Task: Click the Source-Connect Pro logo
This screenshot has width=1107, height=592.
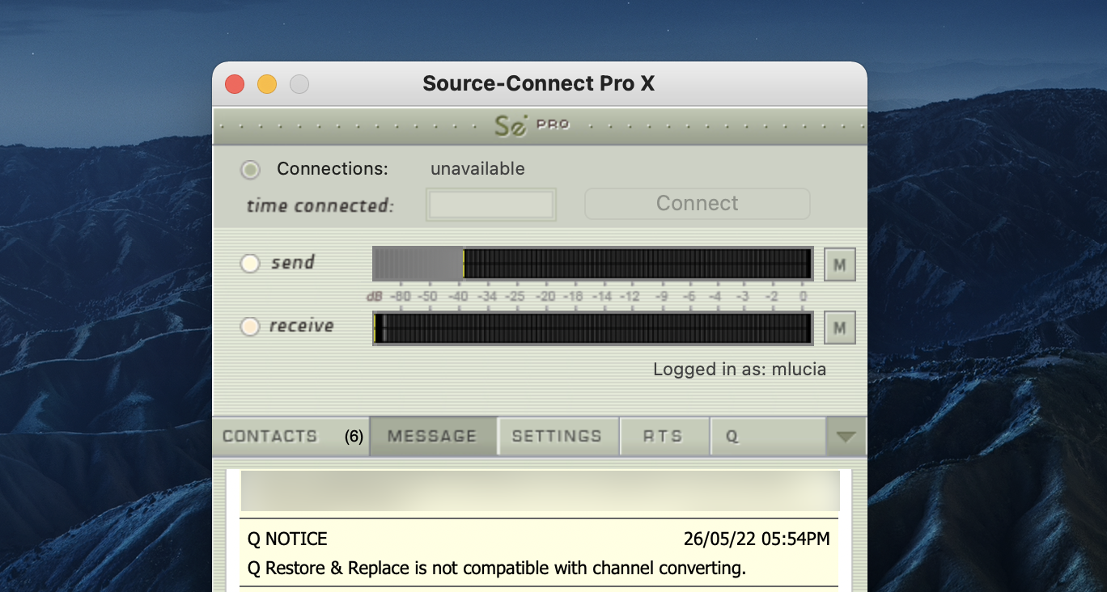Action: point(532,125)
